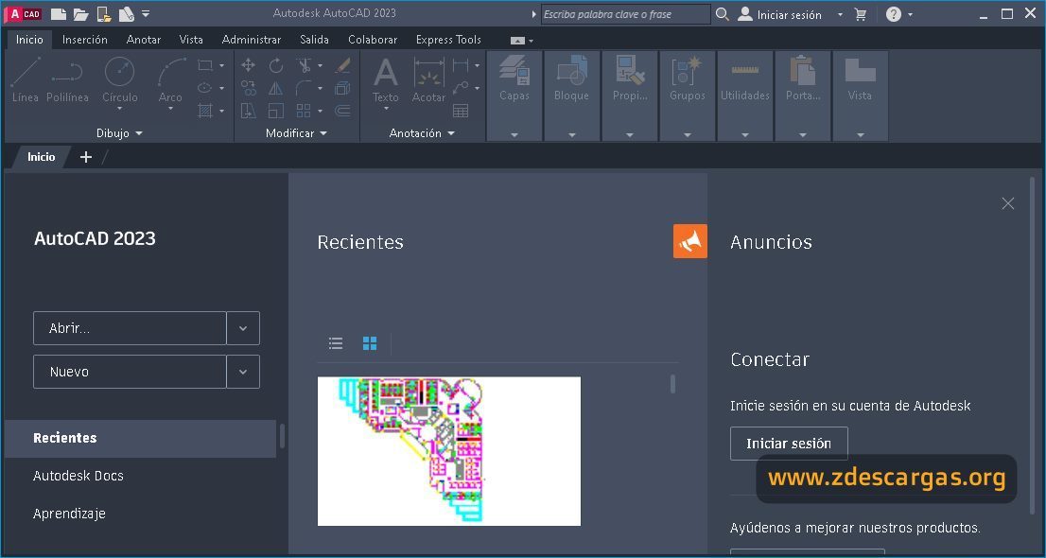The image size is (1046, 558).
Task: Insert a Table from the Anotación panel
Action: click(x=461, y=111)
